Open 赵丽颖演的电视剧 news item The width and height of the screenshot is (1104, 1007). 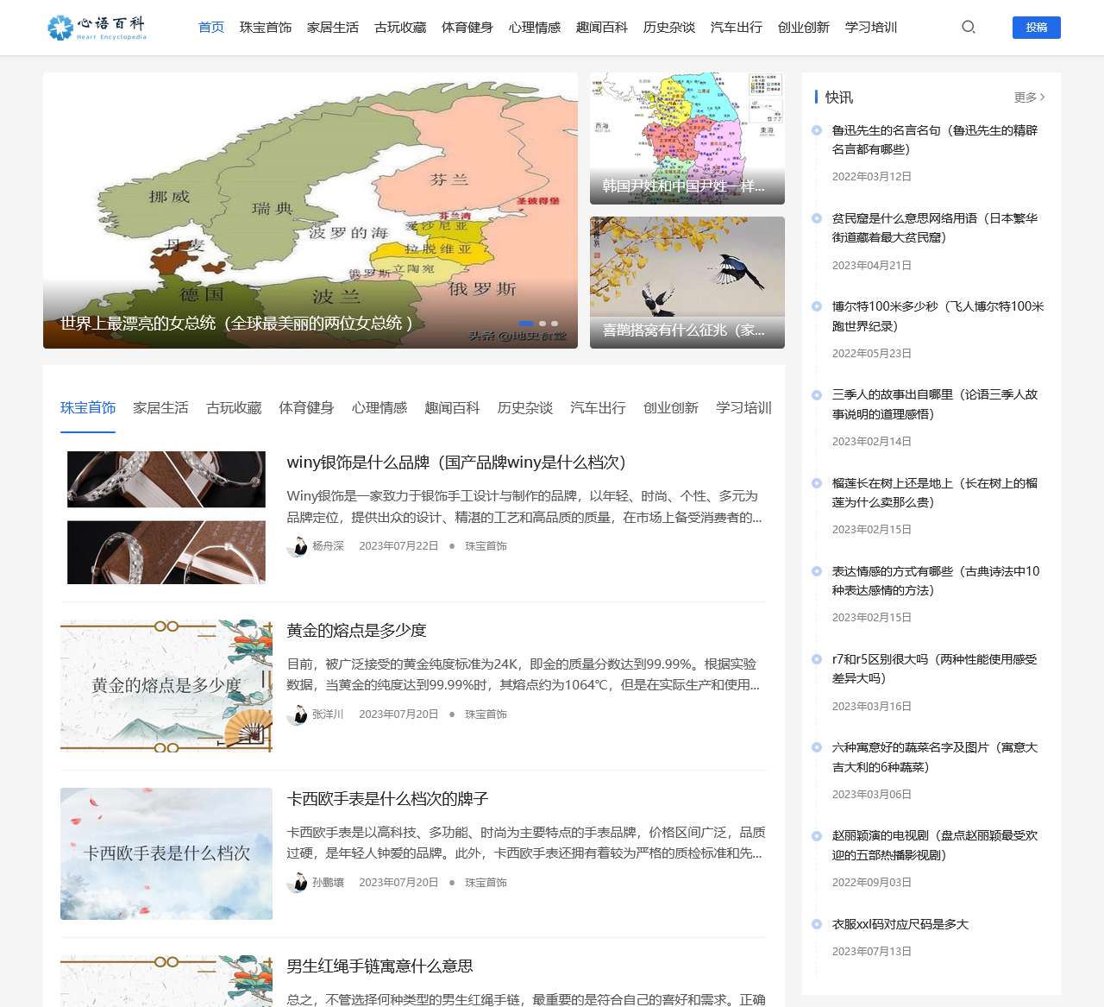point(935,846)
